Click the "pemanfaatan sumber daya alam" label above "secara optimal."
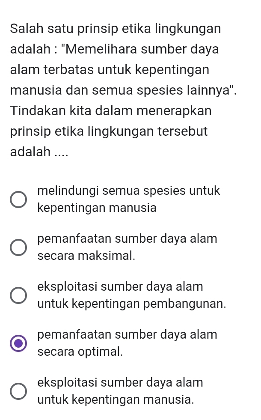The height and width of the screenshot is (420, 261). [127, 334]
